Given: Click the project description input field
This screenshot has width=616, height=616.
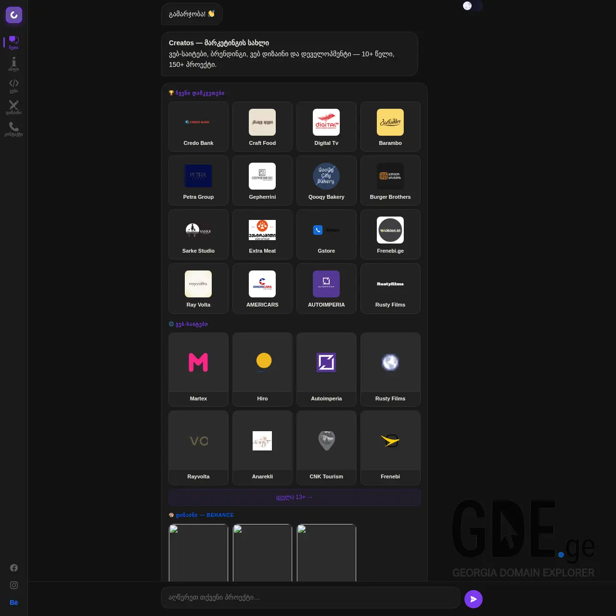Looking at the screenshot, I should (311, 598).
